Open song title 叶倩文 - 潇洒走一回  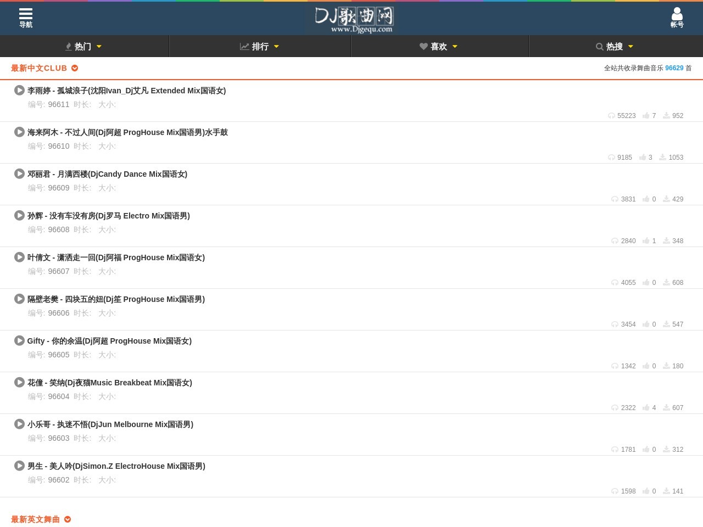coord(116,257)
